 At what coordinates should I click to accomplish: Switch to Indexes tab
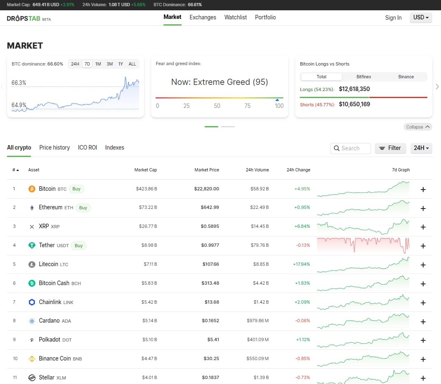point(114,148)
